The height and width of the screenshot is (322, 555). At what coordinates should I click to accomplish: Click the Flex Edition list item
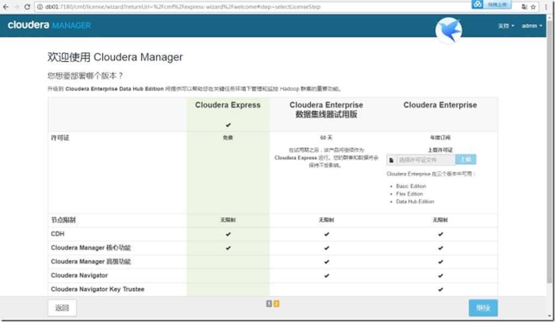click(409, 194)
